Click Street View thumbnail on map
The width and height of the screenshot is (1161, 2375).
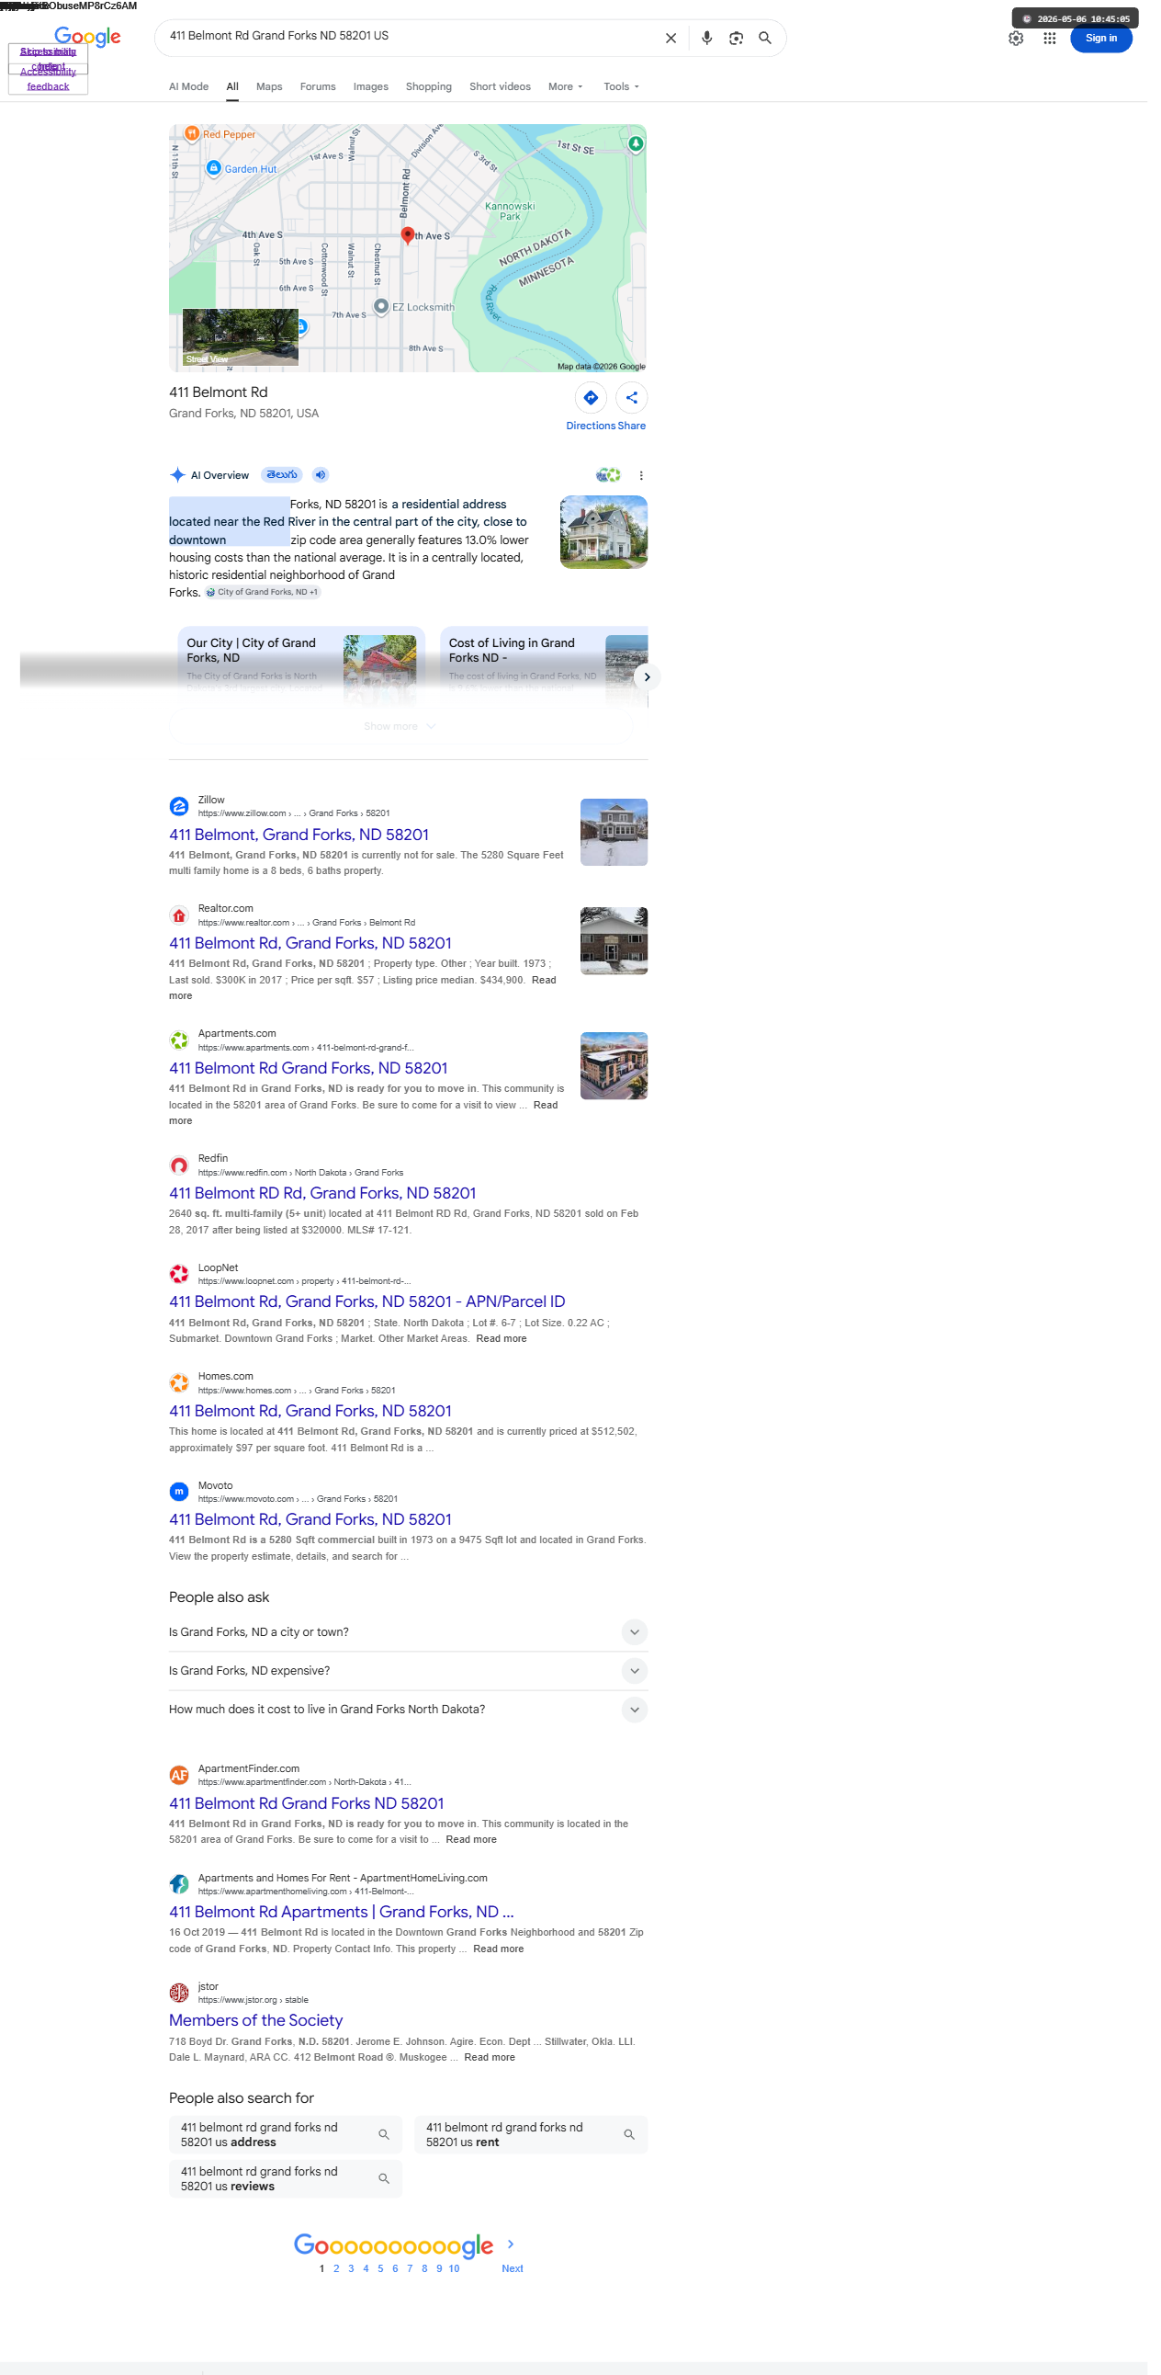pyautogui.click(x=241, y=337)
